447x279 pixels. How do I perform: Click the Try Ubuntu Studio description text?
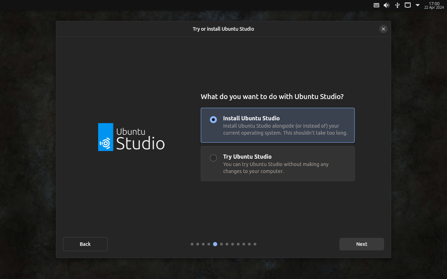click(x=276, y=168)
